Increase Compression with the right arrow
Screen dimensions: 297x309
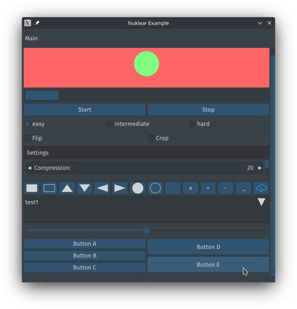pyautogui.click(x=260, y=168)
